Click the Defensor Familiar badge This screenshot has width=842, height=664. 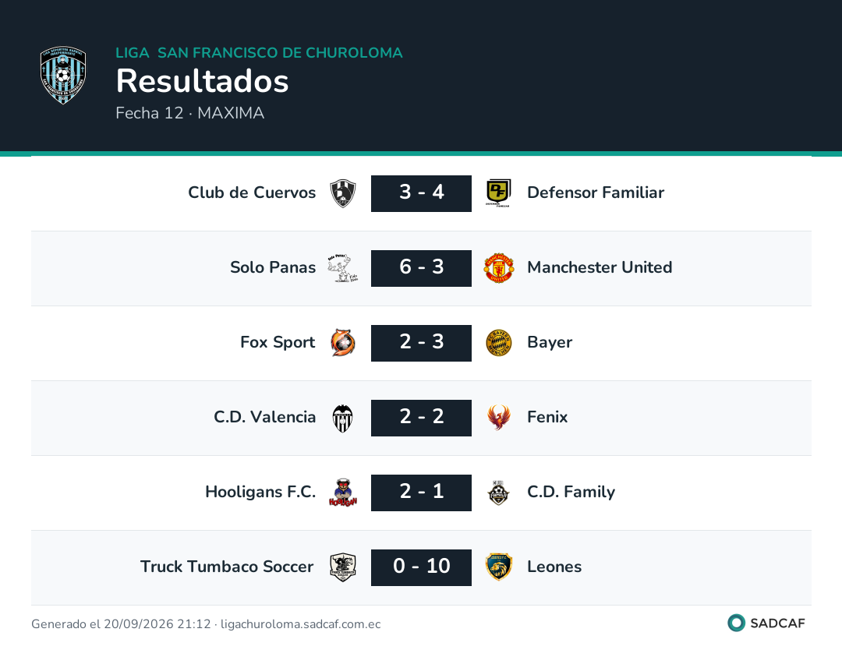(498, 193)
